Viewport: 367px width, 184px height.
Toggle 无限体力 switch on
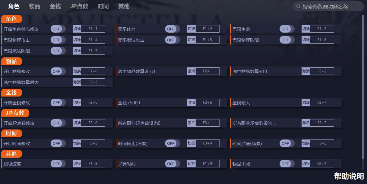pyautogui.click(x=173, y=29)
